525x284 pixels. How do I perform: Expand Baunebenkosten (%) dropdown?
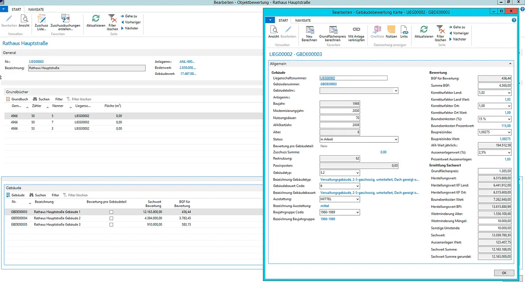[x=509, y=119]
